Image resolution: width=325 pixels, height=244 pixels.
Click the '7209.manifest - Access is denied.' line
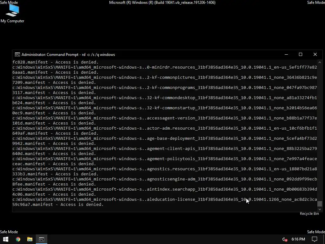tap(54, 82)
